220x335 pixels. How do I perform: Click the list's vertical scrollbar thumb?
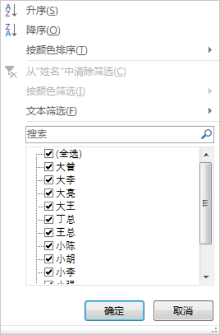(206, 203)
